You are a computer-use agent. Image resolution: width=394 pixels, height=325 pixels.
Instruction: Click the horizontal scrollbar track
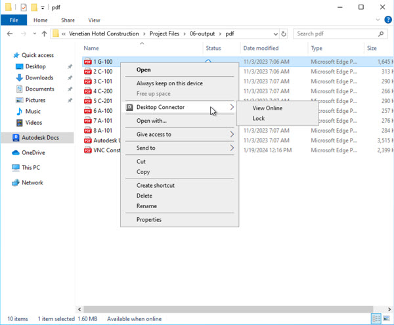228,309
